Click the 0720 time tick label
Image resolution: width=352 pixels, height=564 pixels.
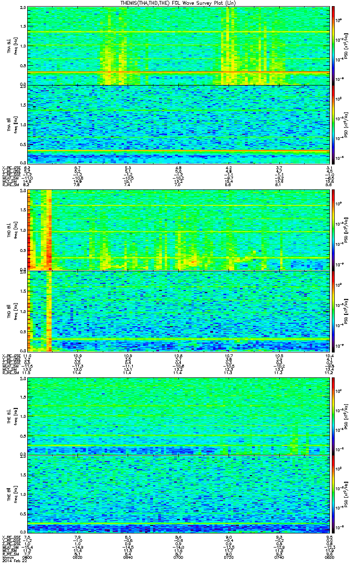(229, 557)
